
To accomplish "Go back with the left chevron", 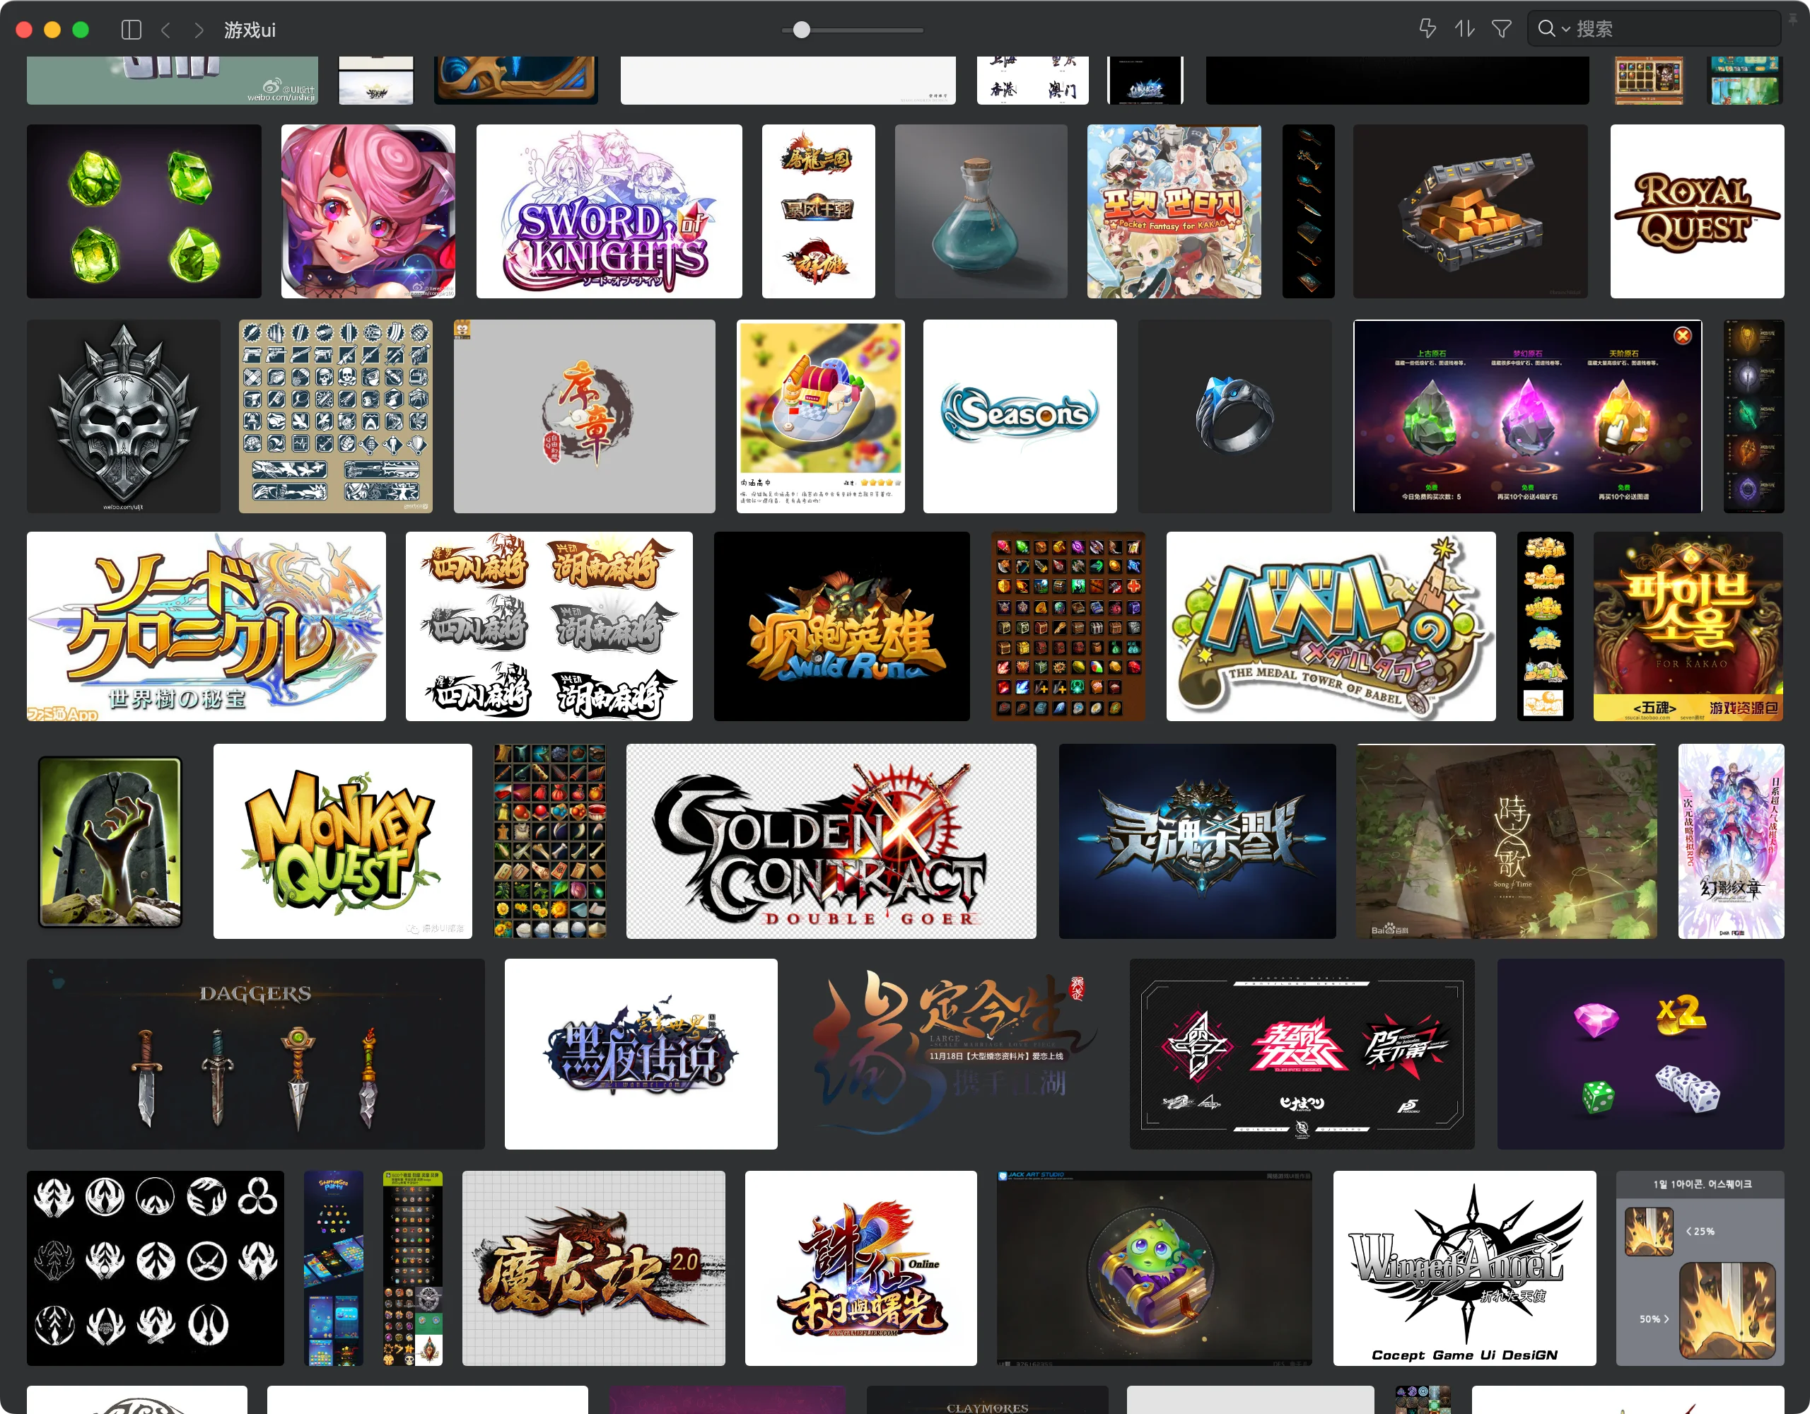I will 165,30.
